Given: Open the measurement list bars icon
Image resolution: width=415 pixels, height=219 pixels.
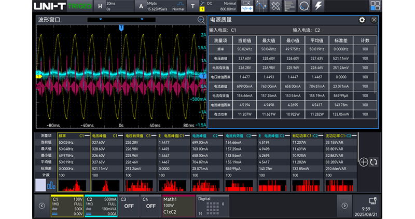Looking at the screenshot, I should tap(289, 6).
